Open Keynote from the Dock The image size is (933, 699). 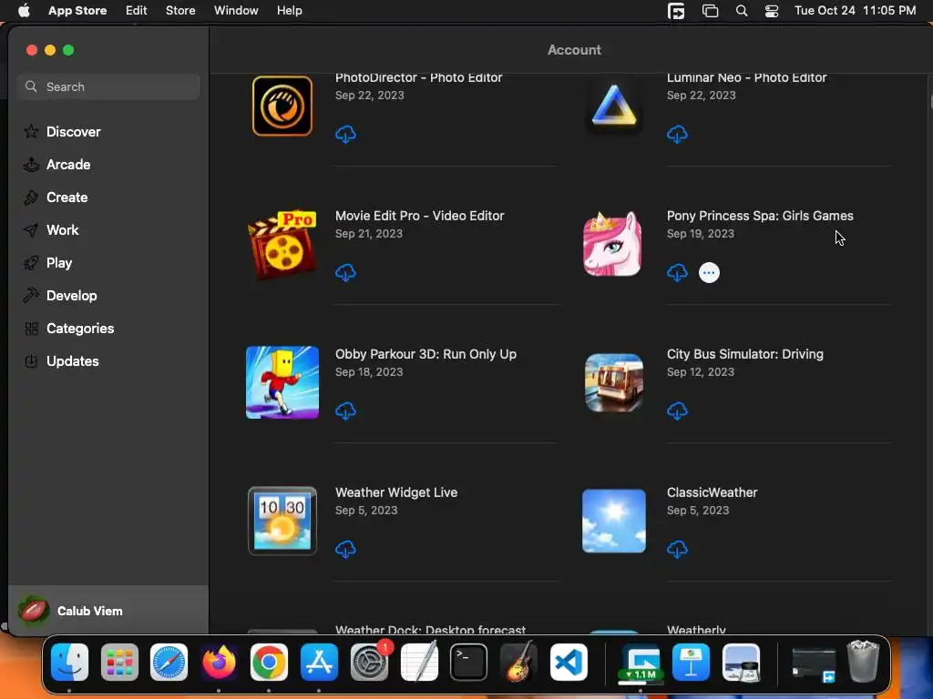pos(691,662)
